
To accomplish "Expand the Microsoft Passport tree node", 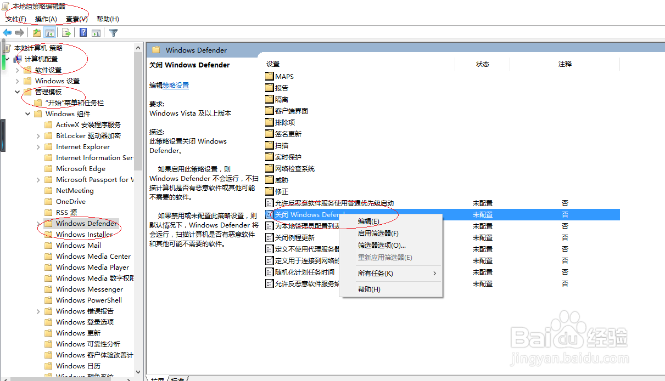I will point(38,179).
